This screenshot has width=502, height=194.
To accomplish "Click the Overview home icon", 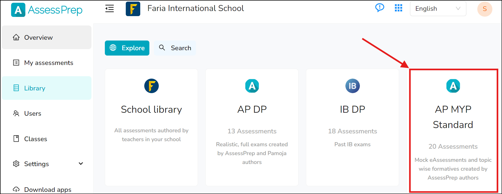I will [x=16, y=37].
